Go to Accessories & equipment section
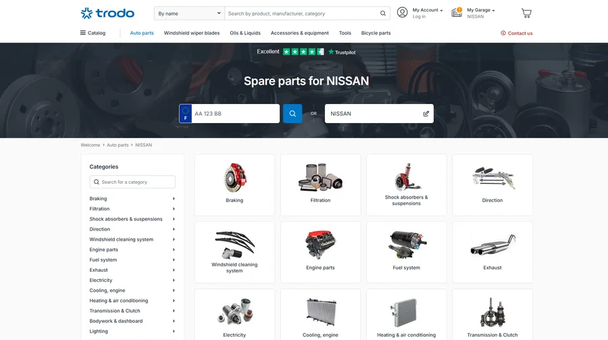608x340 pixels. (x=300, y=33)
